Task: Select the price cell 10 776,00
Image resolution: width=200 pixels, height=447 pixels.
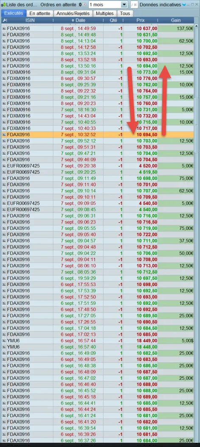Action: (x=141, y=78)
